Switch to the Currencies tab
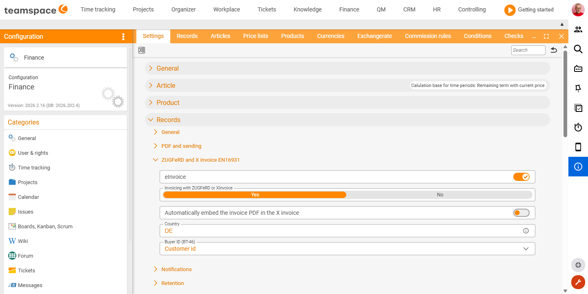 pyautogui.click(x=331, y=36)
